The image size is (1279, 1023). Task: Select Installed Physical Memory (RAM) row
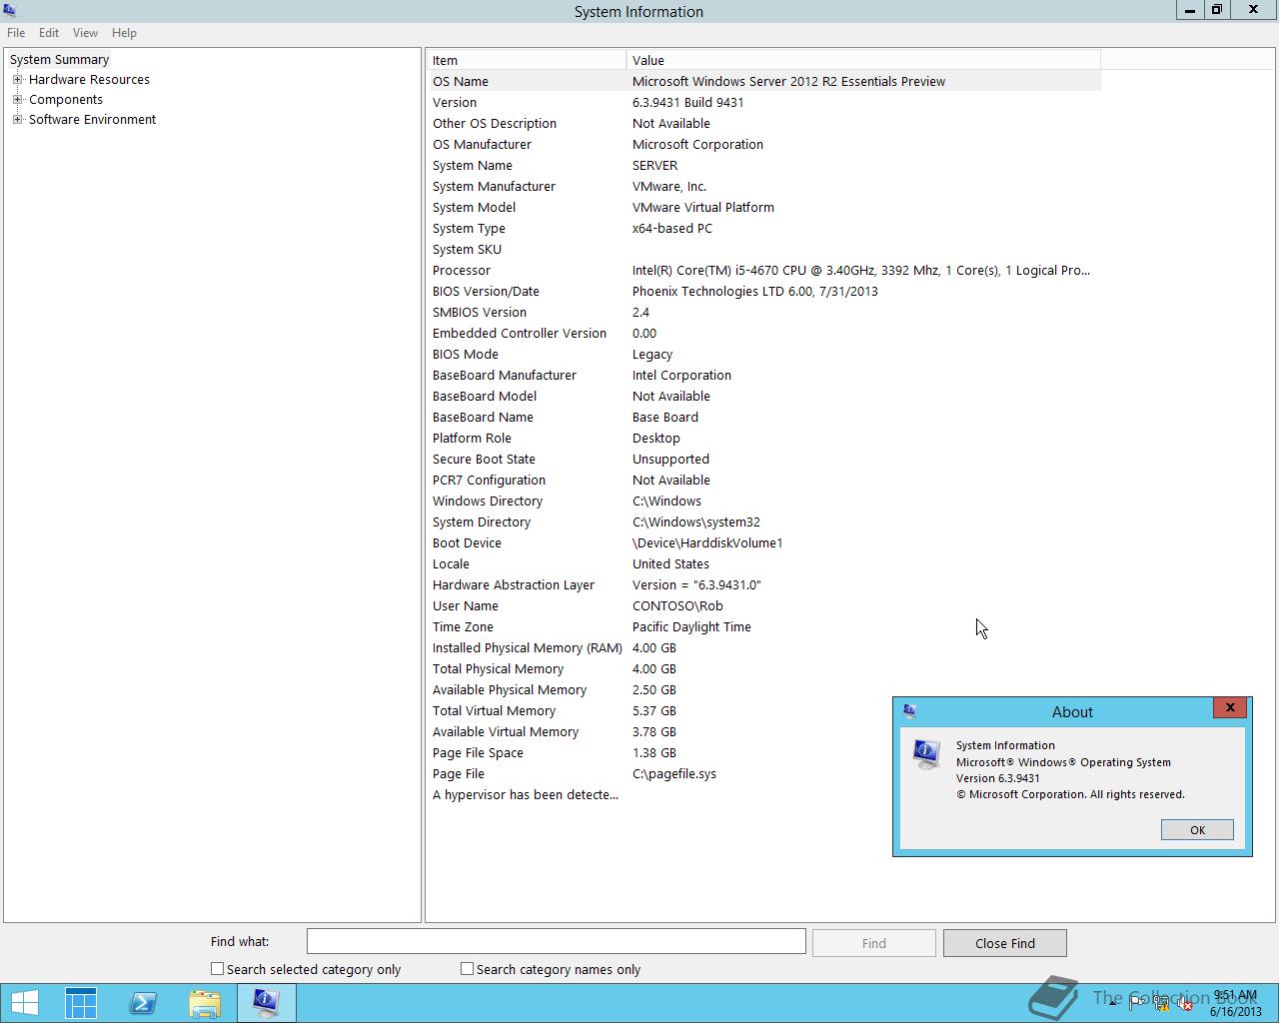[764, 647]
